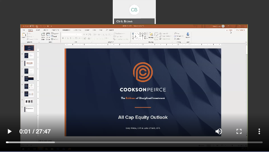Mute the video with speaker icon
The height and width of the screenshot is (152, 269).
pos(218,131)
